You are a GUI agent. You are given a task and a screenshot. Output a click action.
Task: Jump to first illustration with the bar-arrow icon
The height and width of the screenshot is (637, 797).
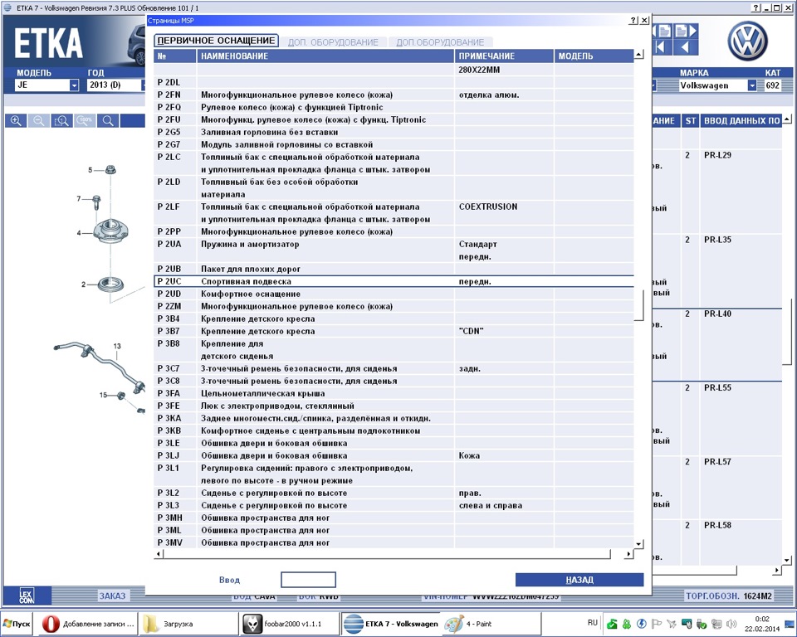pos(663,47)
